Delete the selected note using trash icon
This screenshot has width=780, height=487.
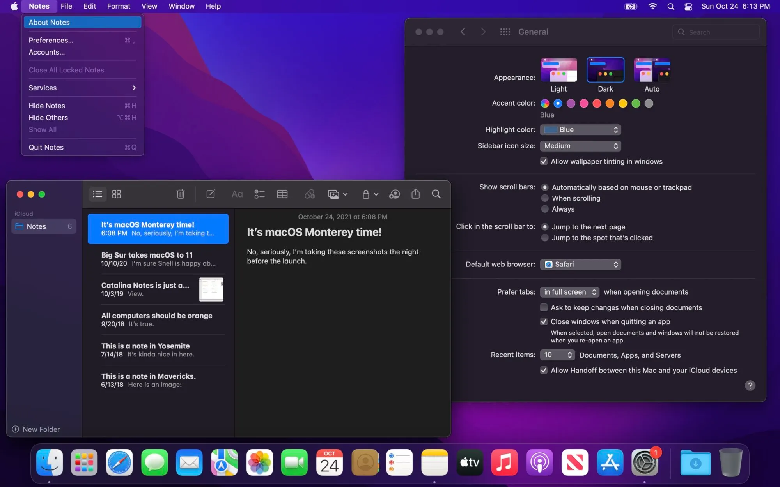tap(180, 194)
